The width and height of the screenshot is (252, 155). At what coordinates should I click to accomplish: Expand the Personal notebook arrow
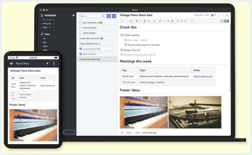(41, 24)
